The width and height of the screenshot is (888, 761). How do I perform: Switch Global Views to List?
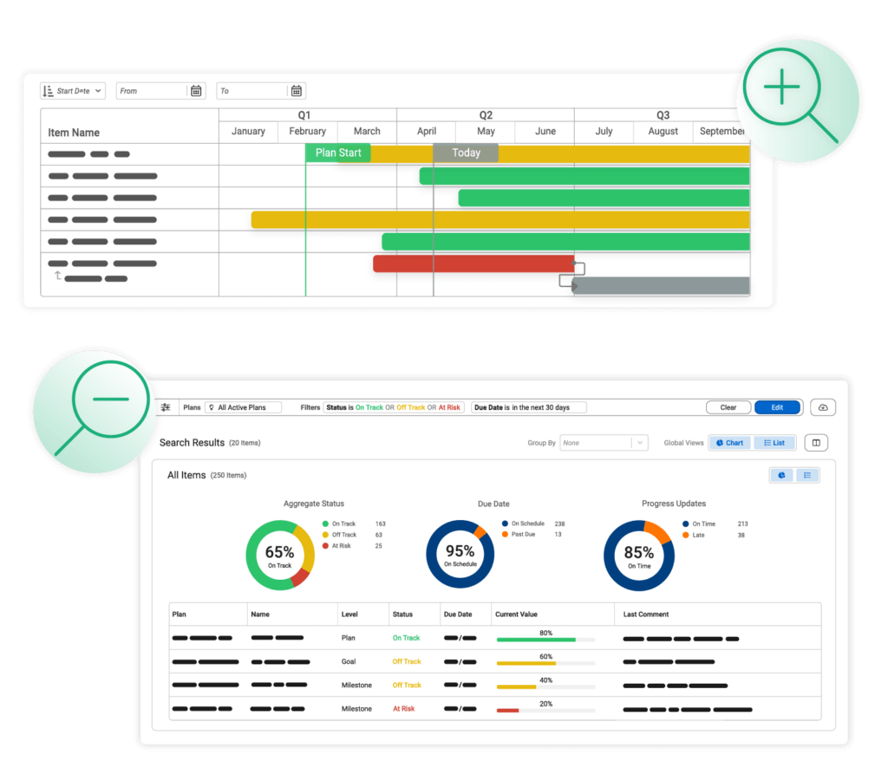774,442
